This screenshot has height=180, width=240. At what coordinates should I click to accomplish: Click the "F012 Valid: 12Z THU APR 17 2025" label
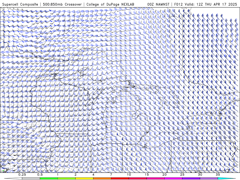coord(206,4)
